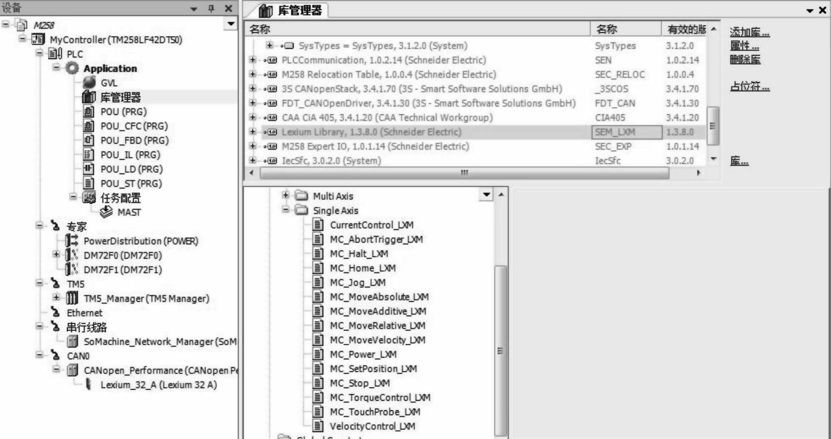Click 属性... link
Image resolution: width=831 pixels, height=439 pixels.
coord(744,46)
